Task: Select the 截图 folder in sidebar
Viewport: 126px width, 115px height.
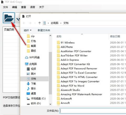Action: tap(31, 46)
